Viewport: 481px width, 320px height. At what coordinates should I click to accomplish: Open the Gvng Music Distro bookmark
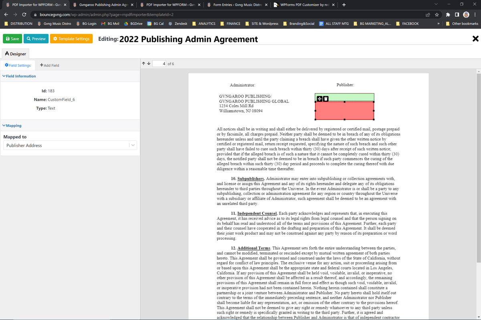click(54, 24)
